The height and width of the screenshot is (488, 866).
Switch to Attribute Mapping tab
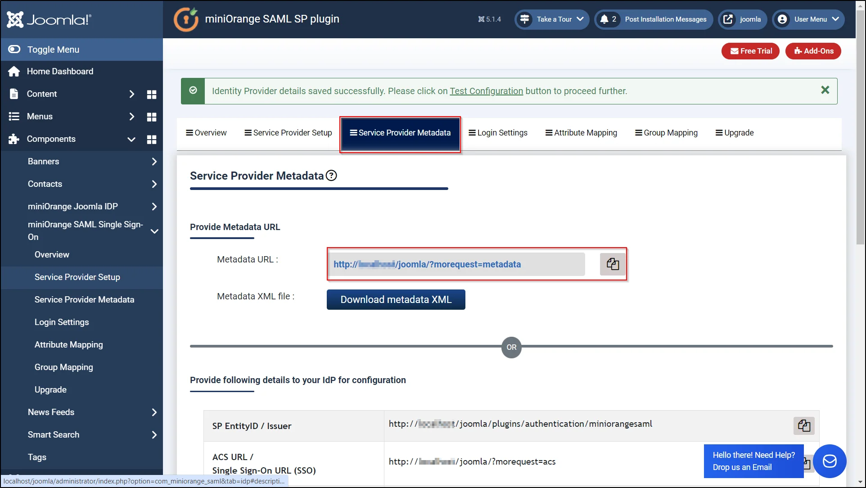click(x=581, y=133)
